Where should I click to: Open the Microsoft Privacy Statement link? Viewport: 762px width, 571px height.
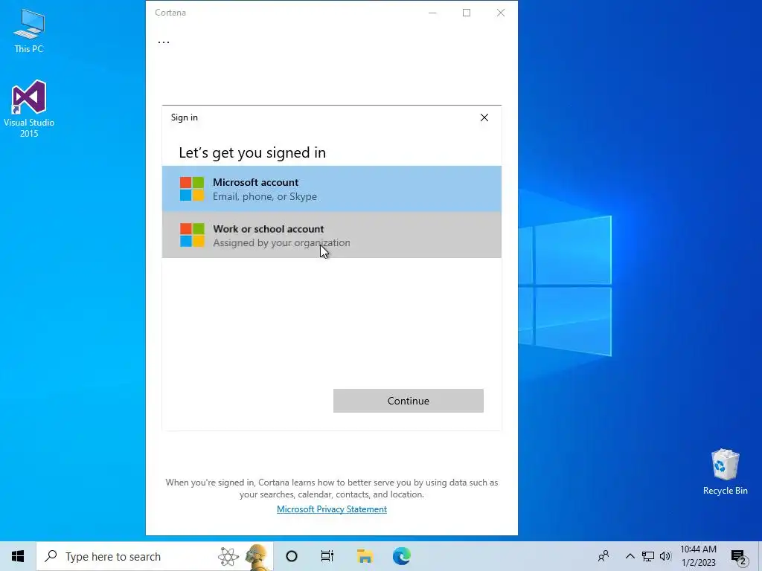click(332, 509)
